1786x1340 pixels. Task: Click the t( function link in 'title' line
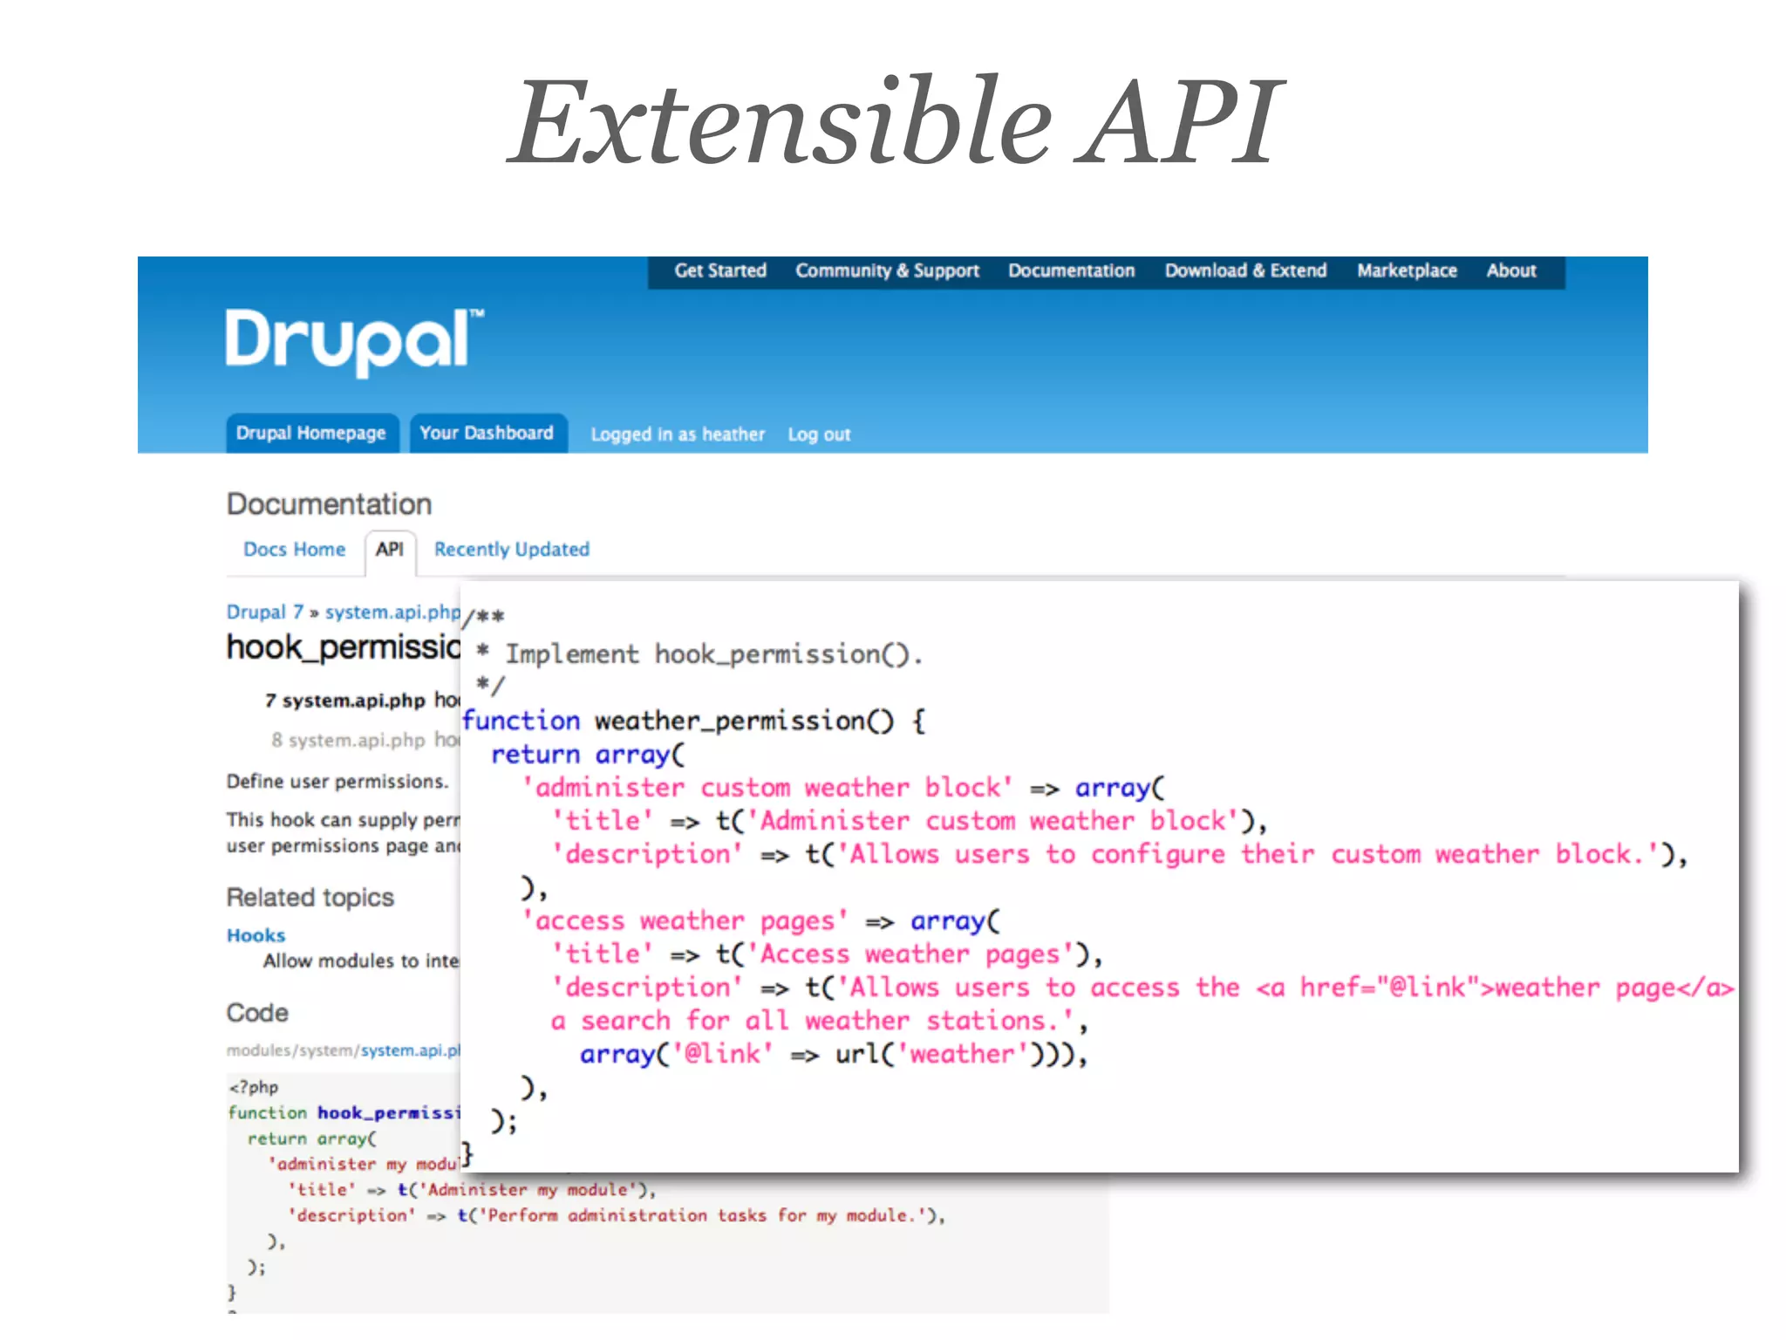[x=402, y=1190]
